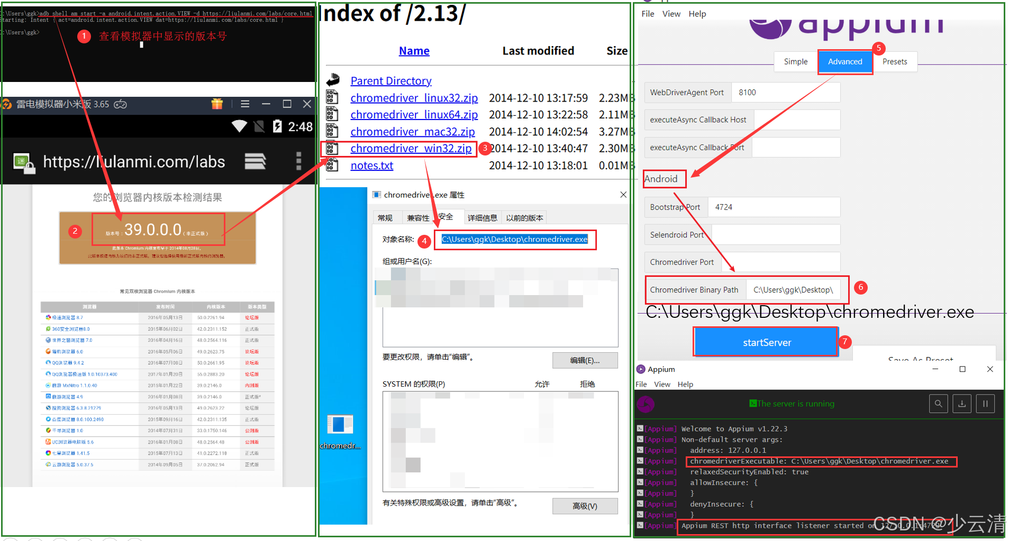Click file icon beside notes.txt
The width and height of the screenshot is (1009, 541).
point(332,165)
